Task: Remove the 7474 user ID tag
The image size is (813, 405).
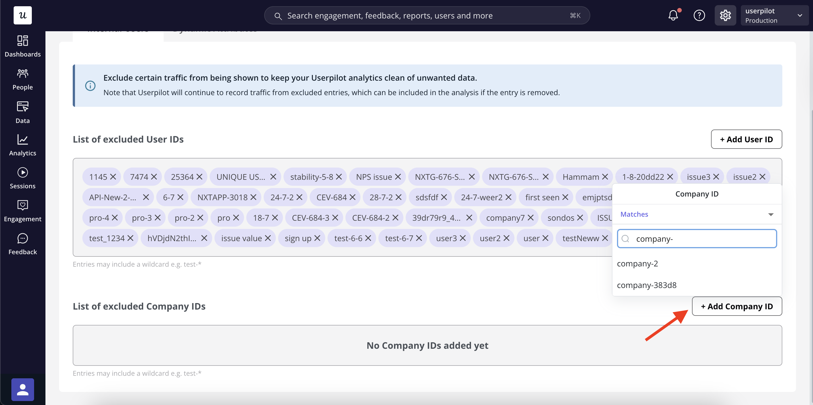Action: click(154, 177)
